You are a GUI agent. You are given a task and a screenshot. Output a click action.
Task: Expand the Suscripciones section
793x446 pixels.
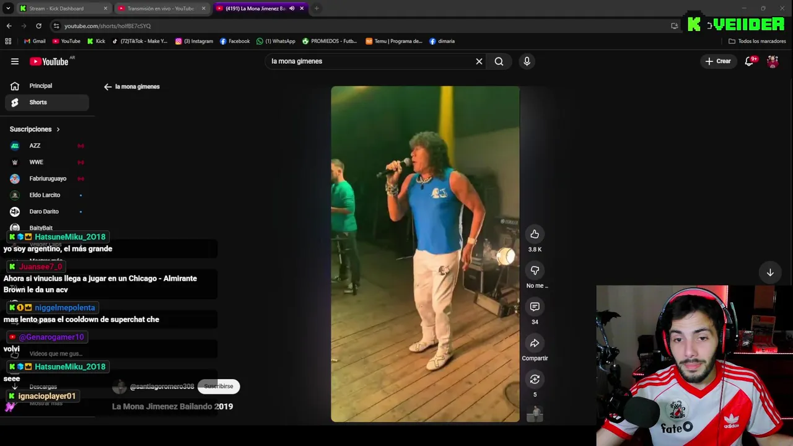tap(35, 129)
